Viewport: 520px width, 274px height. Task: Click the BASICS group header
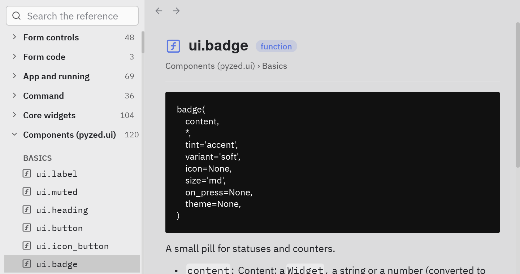(38, 158)
